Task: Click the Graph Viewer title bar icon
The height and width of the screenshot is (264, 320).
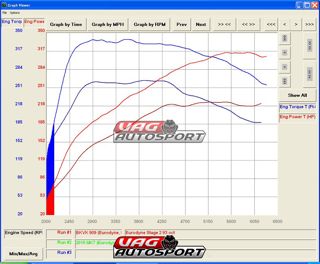Action: pos(4,5)
